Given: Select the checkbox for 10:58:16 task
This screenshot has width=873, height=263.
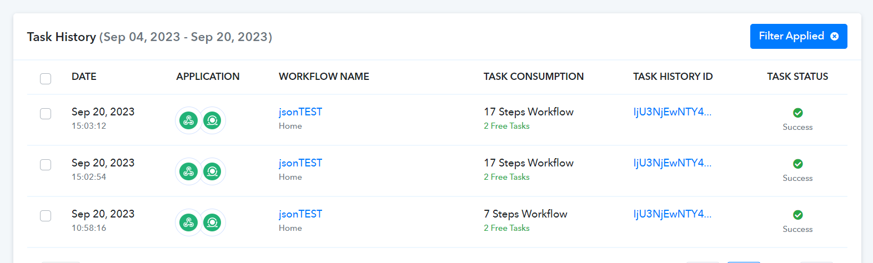Looking at the screenshot, I should point(46,216).
